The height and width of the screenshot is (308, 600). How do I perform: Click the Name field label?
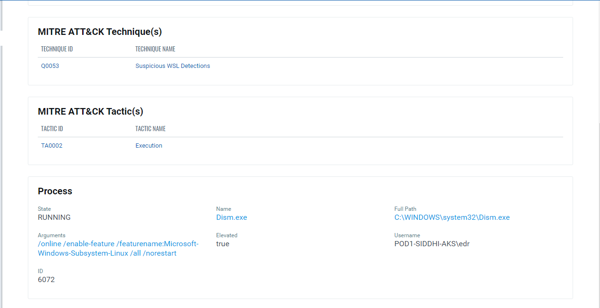(224, 209)
